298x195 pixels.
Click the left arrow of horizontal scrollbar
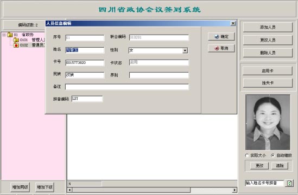click(x=69, y=190)
